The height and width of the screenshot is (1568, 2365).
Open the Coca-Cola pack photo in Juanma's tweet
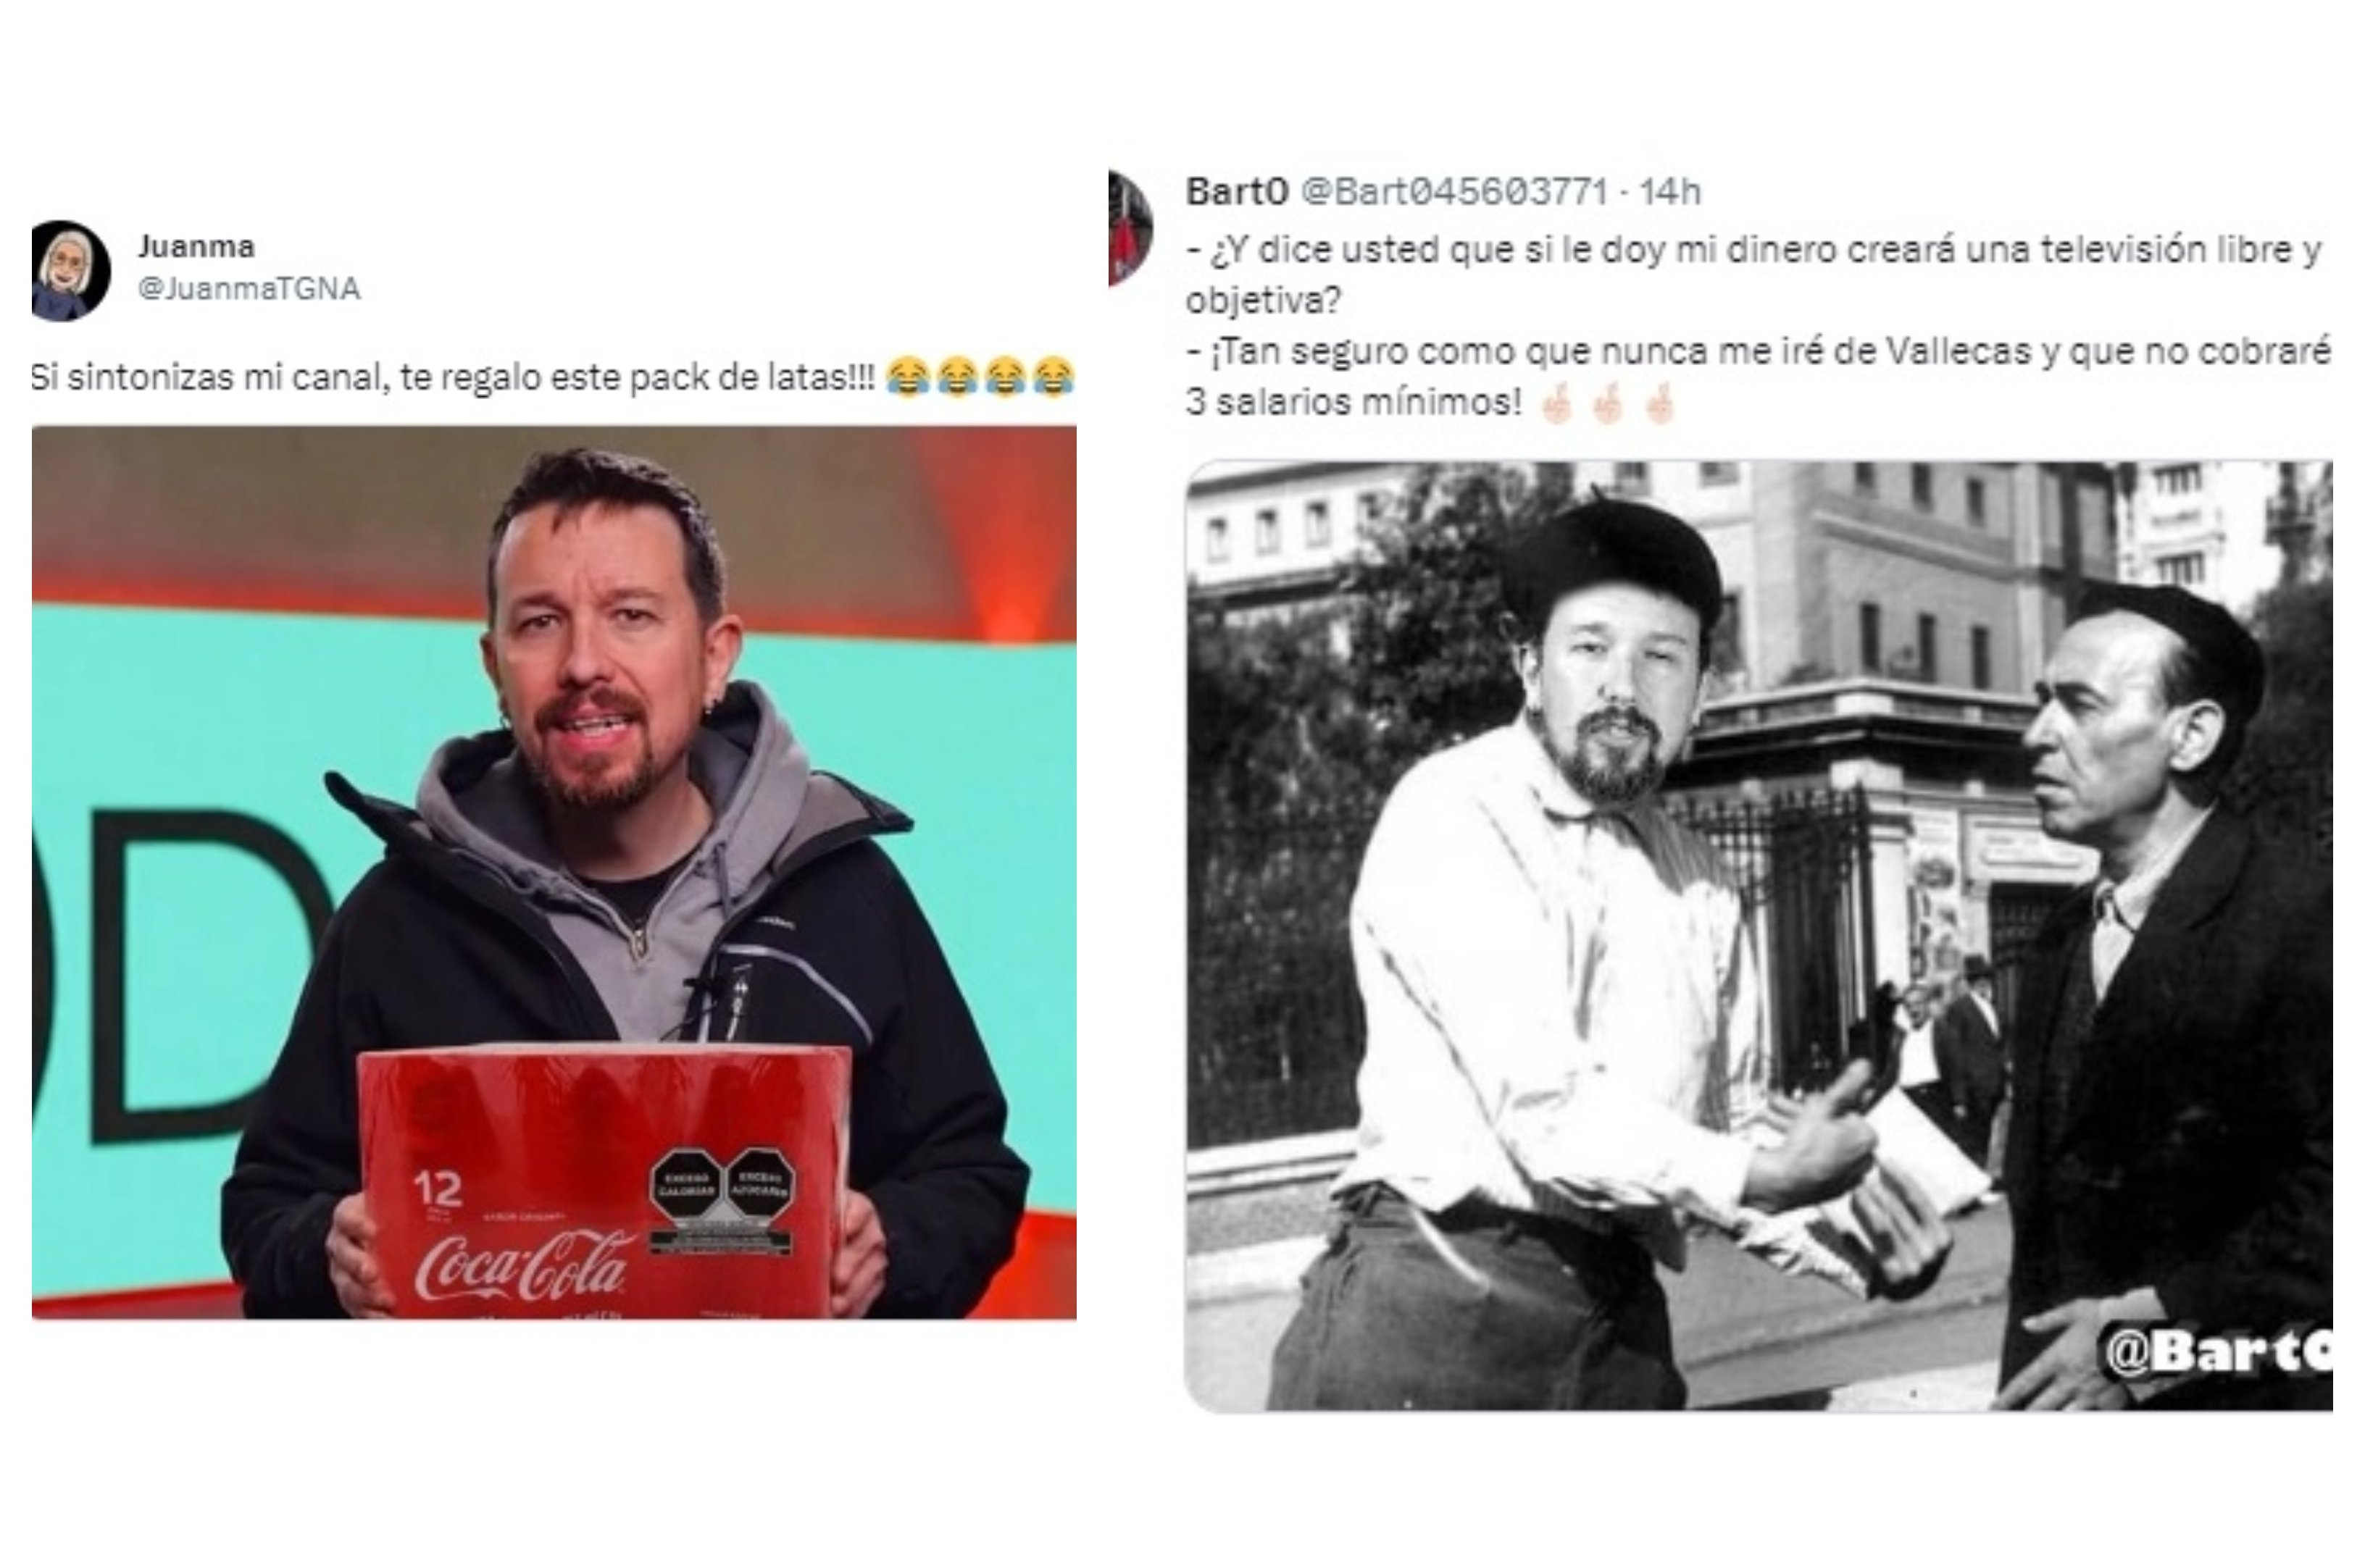tap(554, 872)
